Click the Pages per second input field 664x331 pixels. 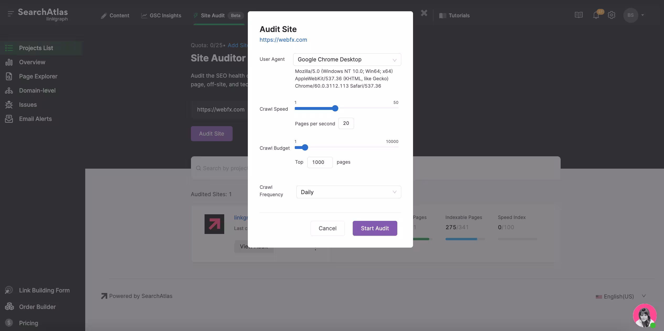346,123
